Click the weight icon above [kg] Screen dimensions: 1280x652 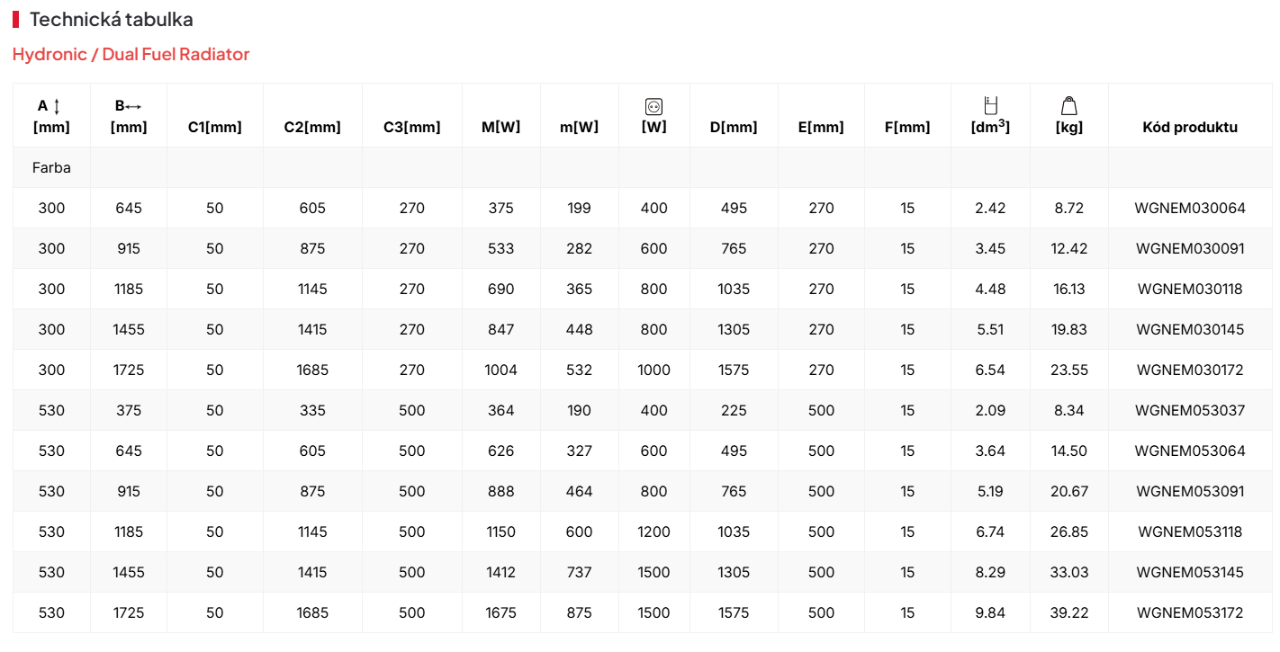coord(1068,105)
